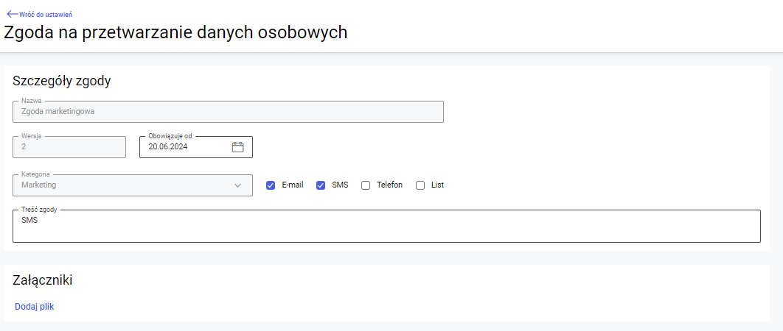Open the Kategoria dropdown showing Marketing
783x331 pixels.
click(125, 185)
